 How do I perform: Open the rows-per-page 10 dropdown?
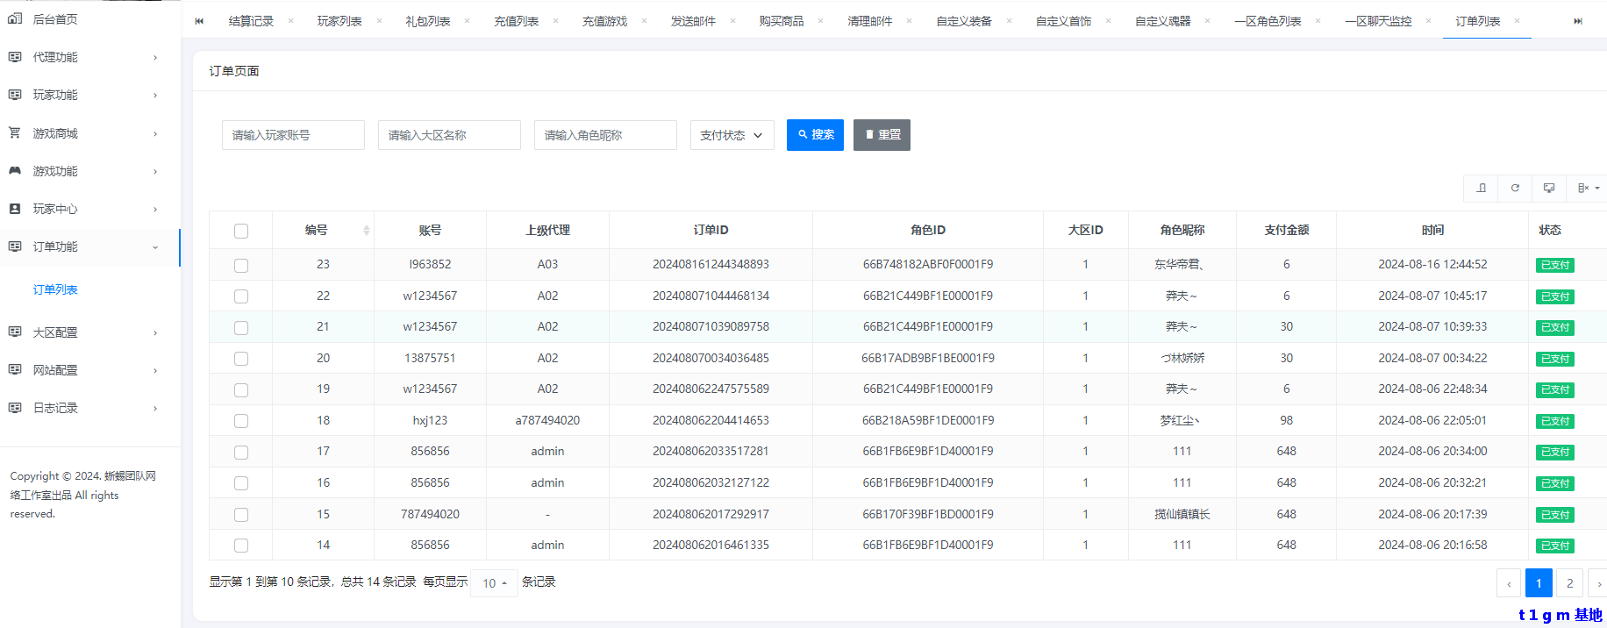point(494,583)
